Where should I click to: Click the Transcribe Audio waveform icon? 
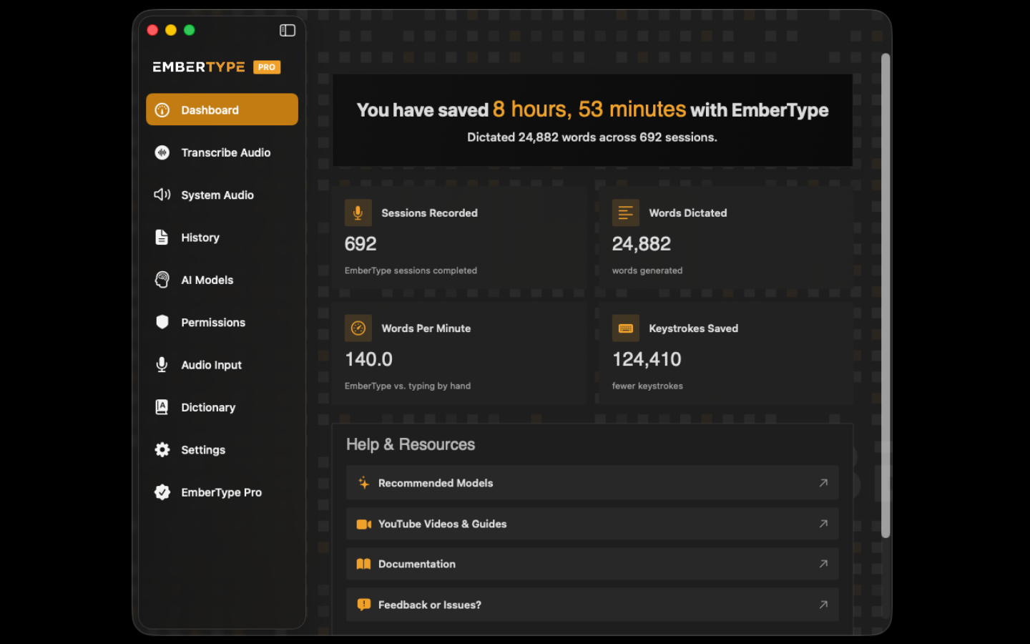162,152
